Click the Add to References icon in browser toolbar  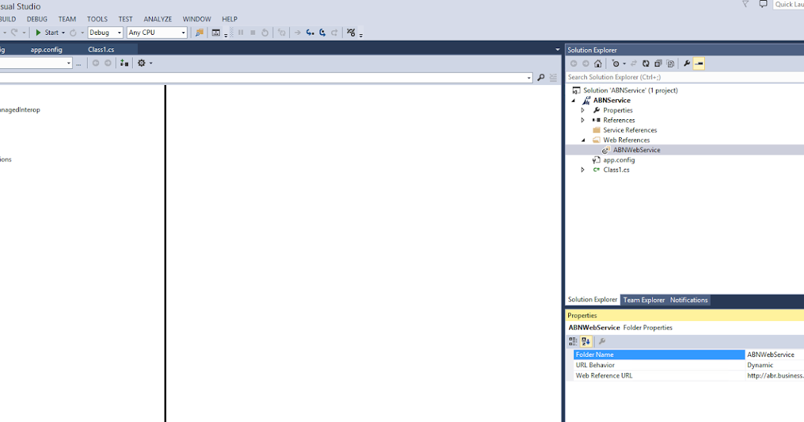124,63
